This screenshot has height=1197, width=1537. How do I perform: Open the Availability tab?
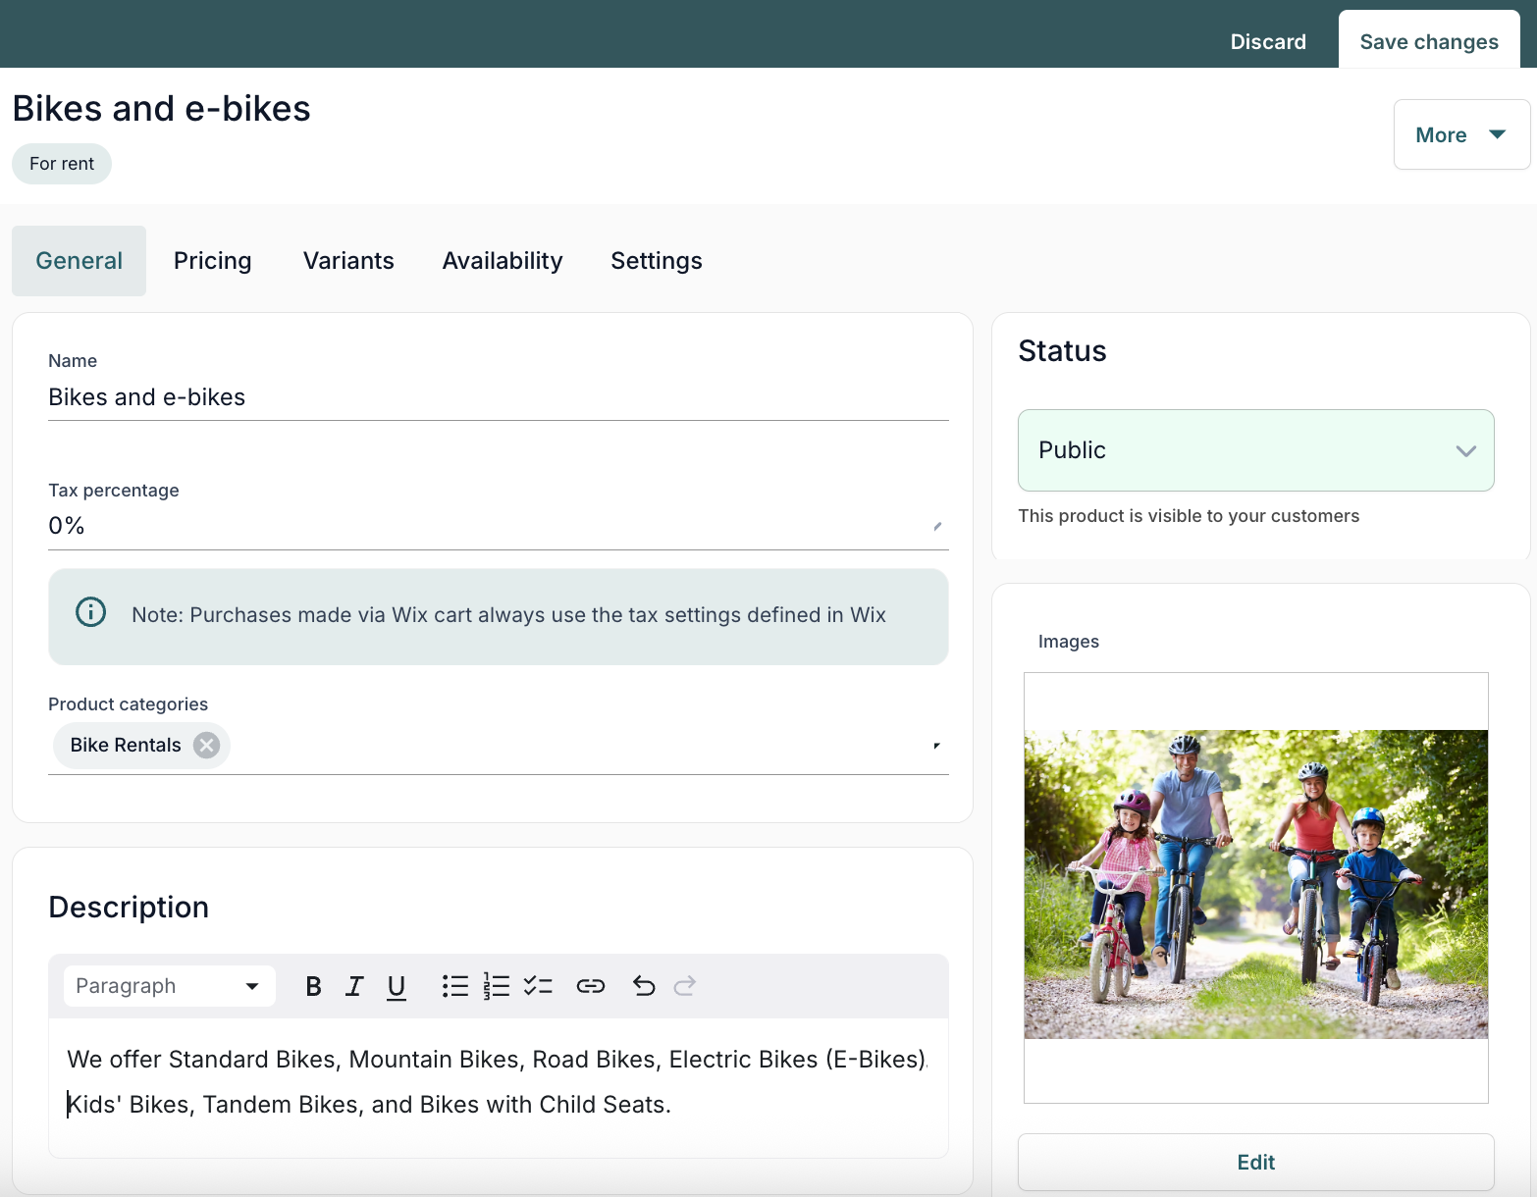click(503, 261)
